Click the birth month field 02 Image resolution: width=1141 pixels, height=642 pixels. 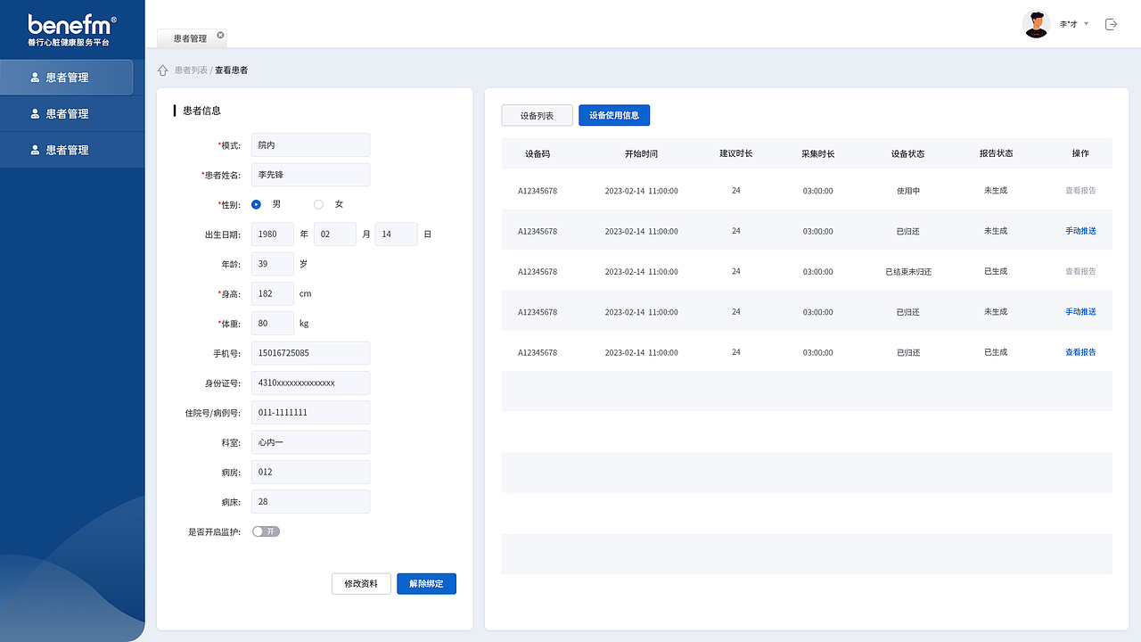[335, 235]
